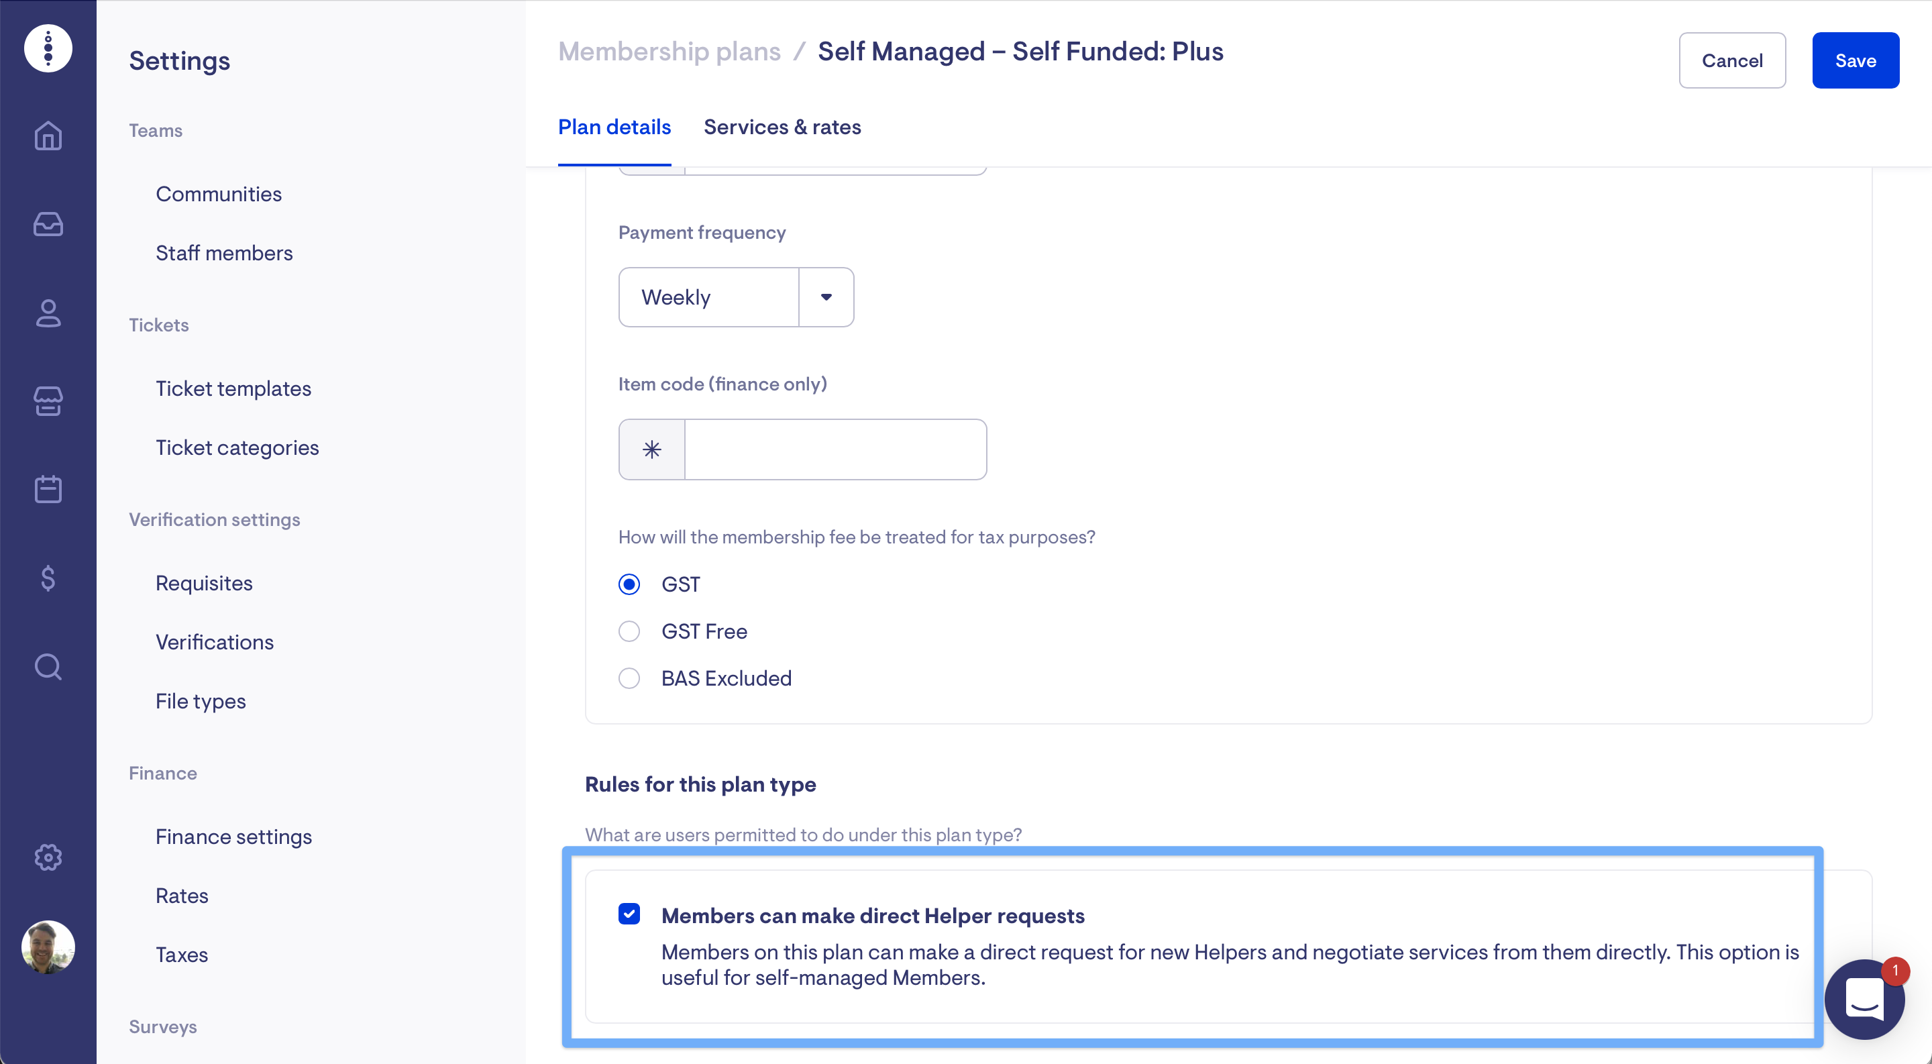1932x1064 pixels.
Task: Select the GST Free radio option
Action: tap(629, 631)
